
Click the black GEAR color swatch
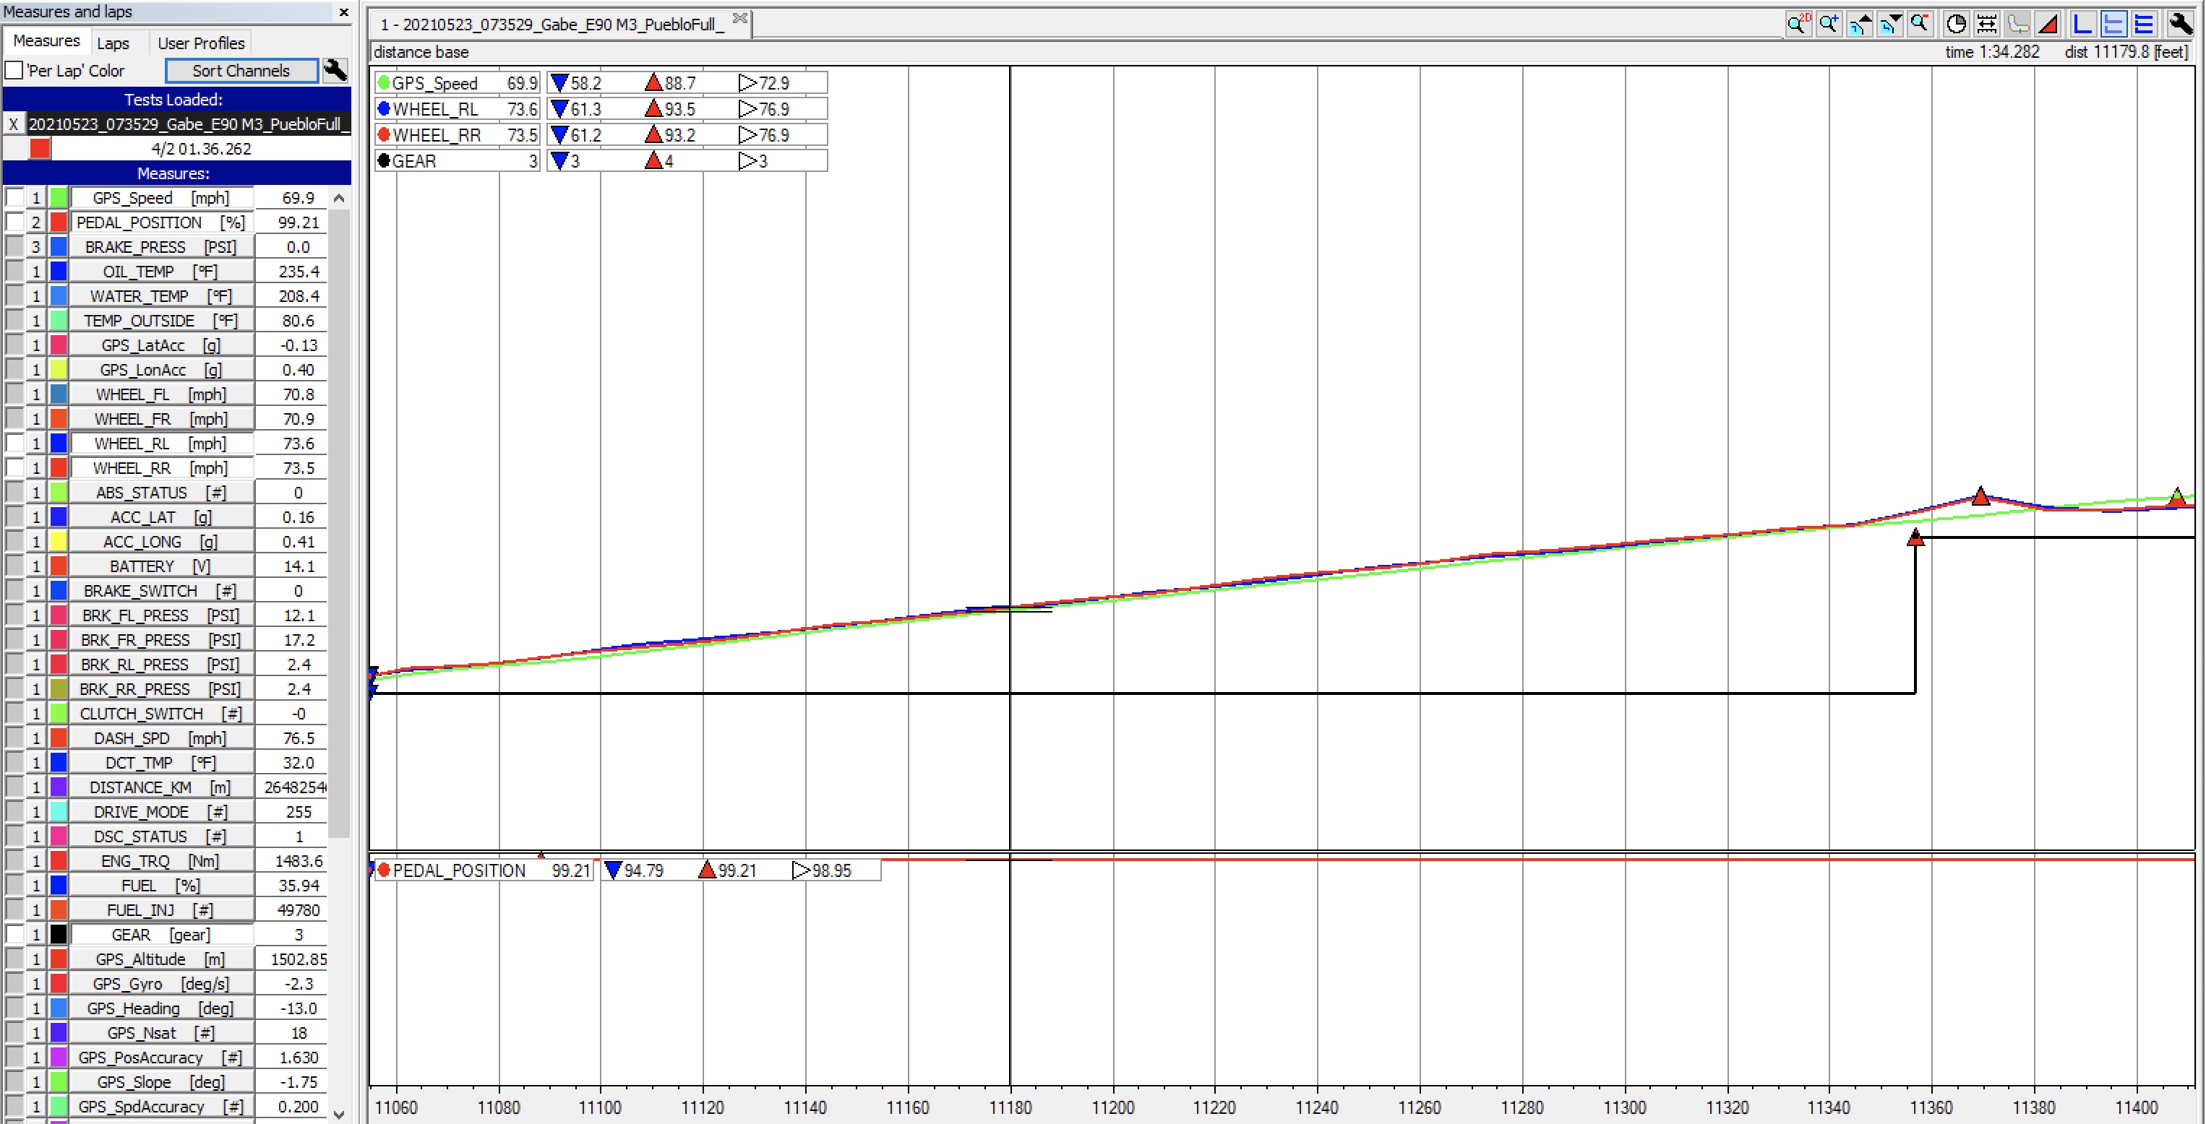click(59, 935)
